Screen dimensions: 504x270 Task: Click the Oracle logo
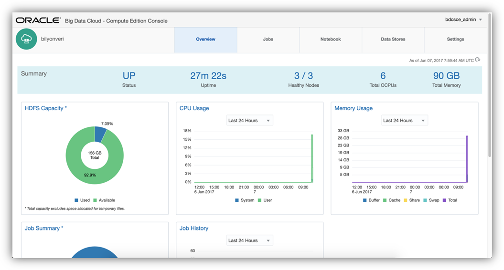click(x=38, y=21)
